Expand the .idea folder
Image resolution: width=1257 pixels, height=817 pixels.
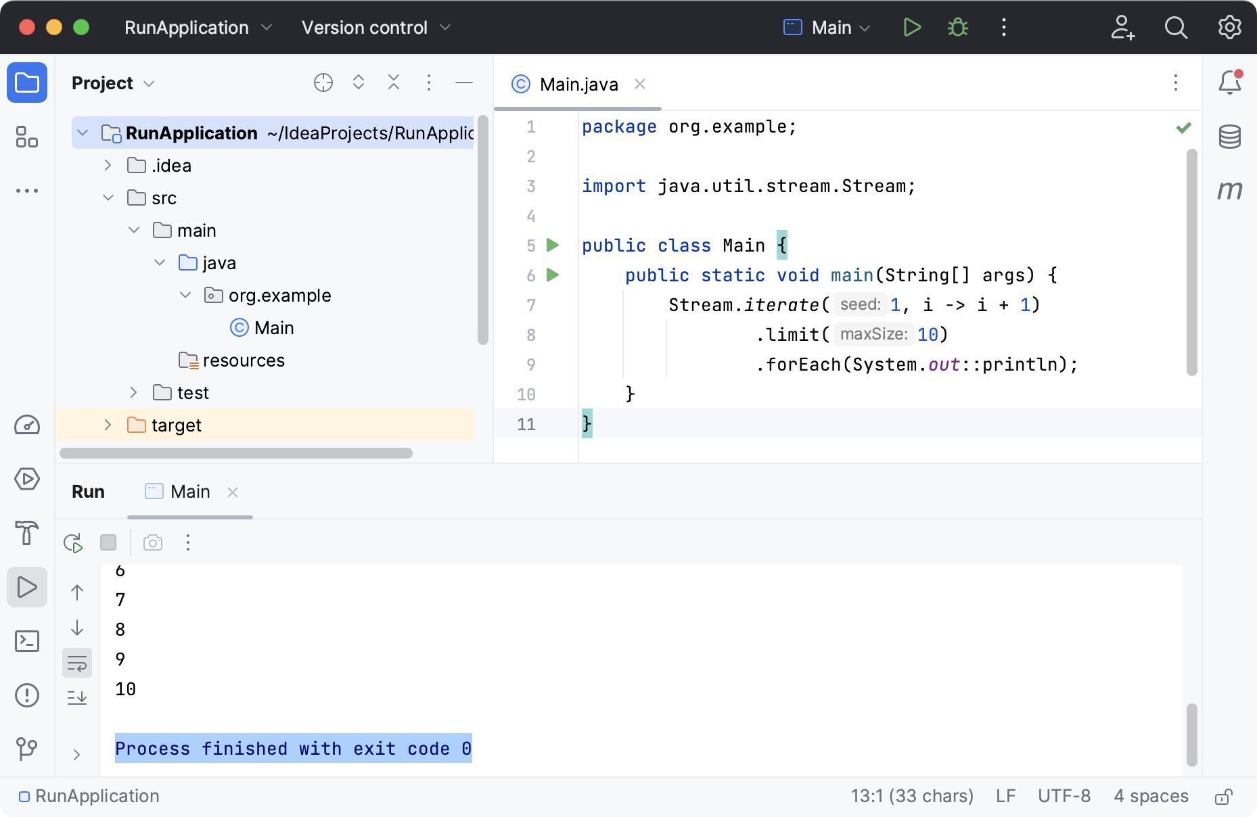(x=108, y=165)
